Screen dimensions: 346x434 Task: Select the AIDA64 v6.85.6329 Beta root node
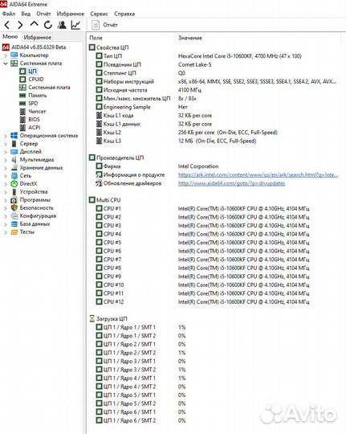point(34,47)
